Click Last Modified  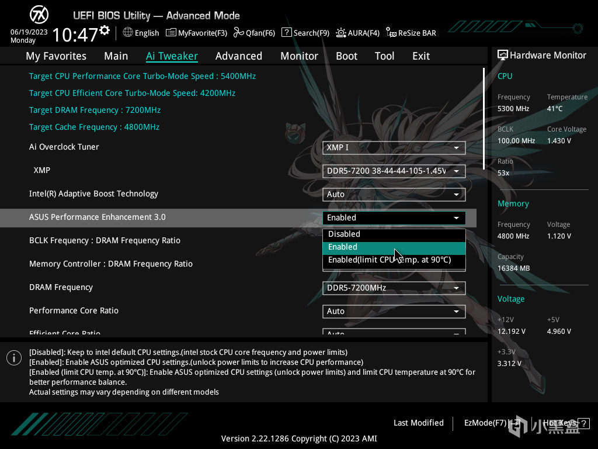pos(418,423)
